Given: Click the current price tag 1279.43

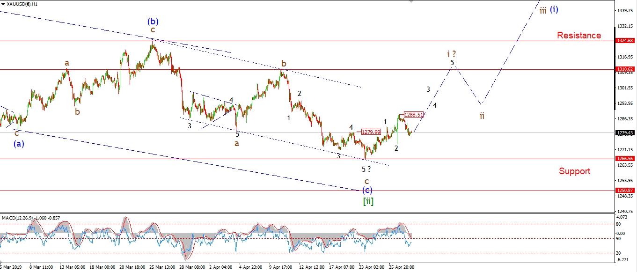Looking at the screenshot, I should click(625, 133).
